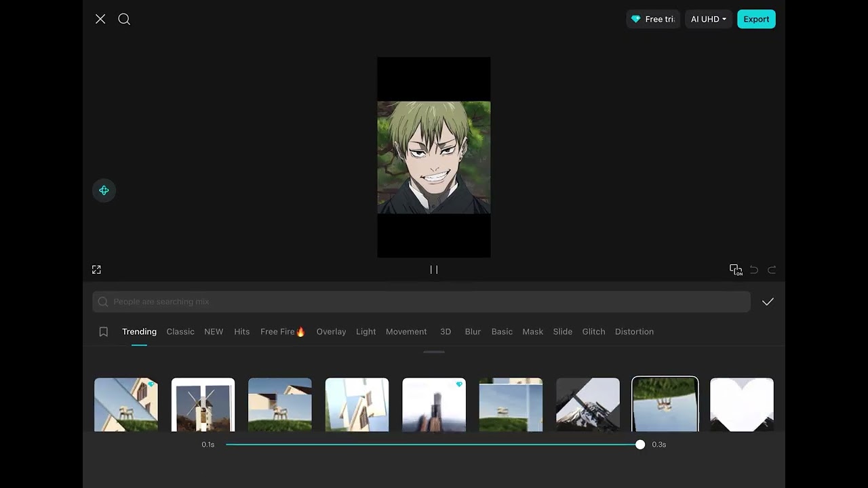Switch to the Light tab
The height and width of the screenshot is (488, 868).
tap(366, 331)
